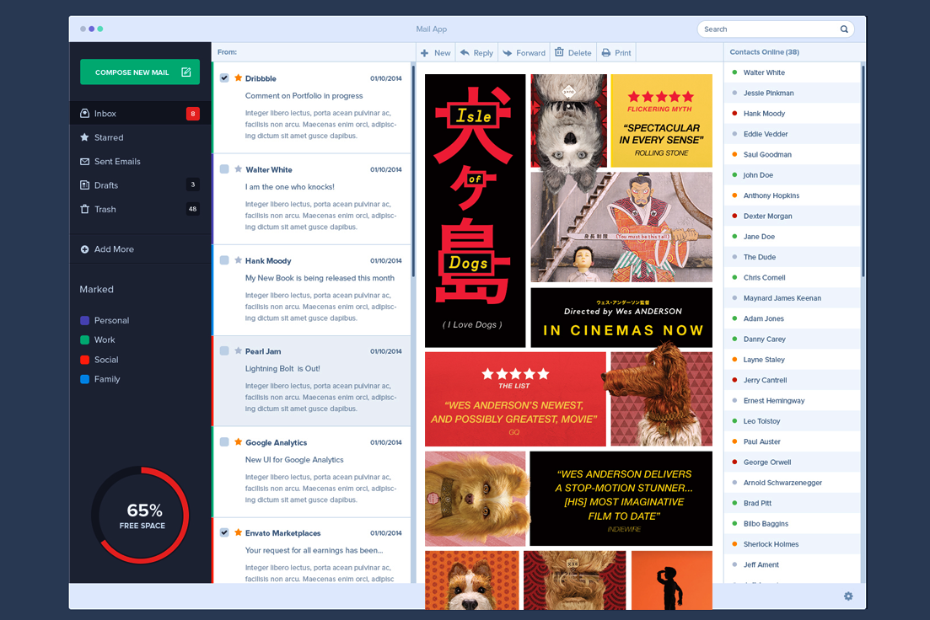Open the settings gear icon

pos(848,596)
